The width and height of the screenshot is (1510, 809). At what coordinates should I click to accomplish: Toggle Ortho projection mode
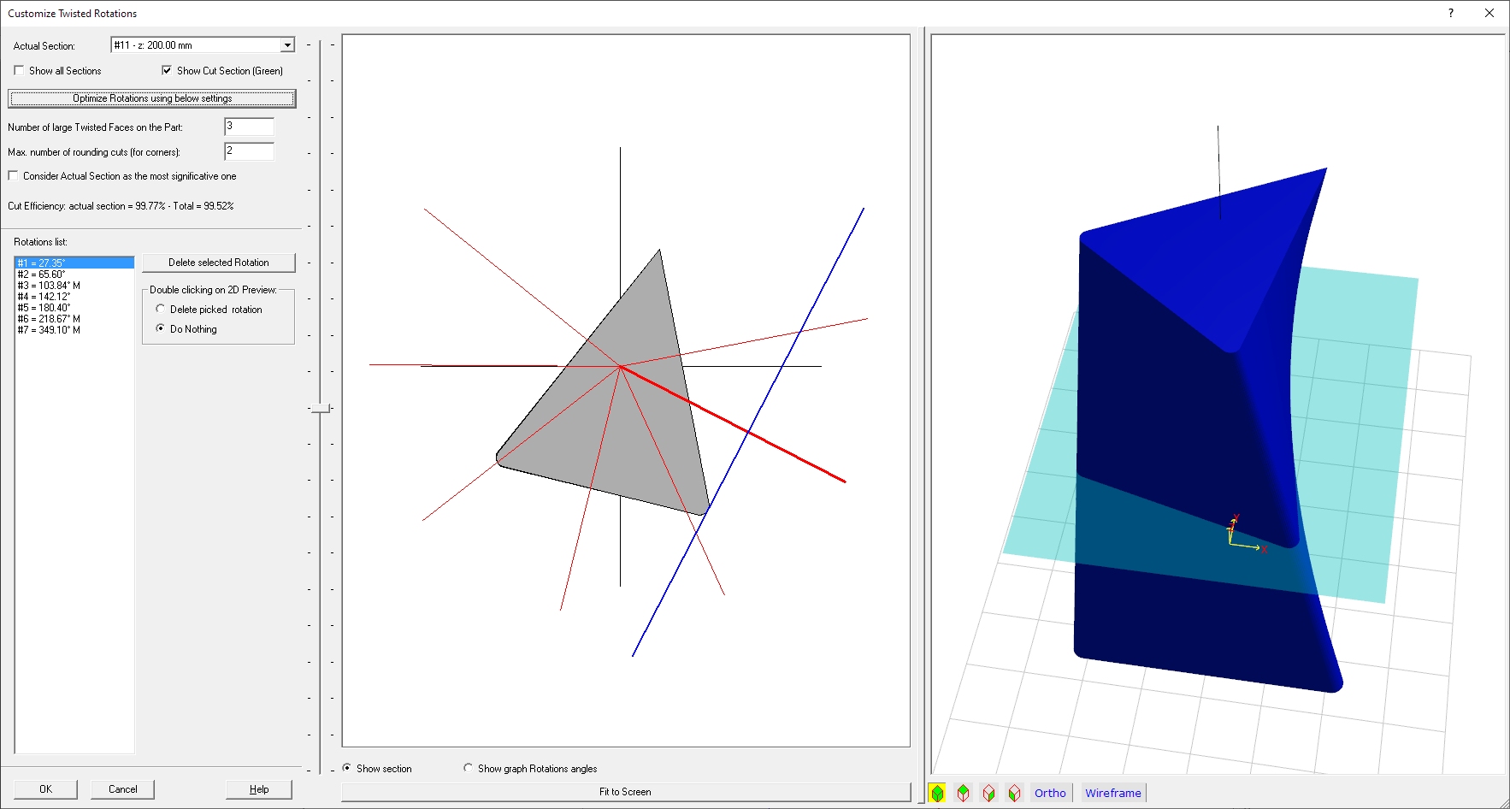pos(1050,793)
